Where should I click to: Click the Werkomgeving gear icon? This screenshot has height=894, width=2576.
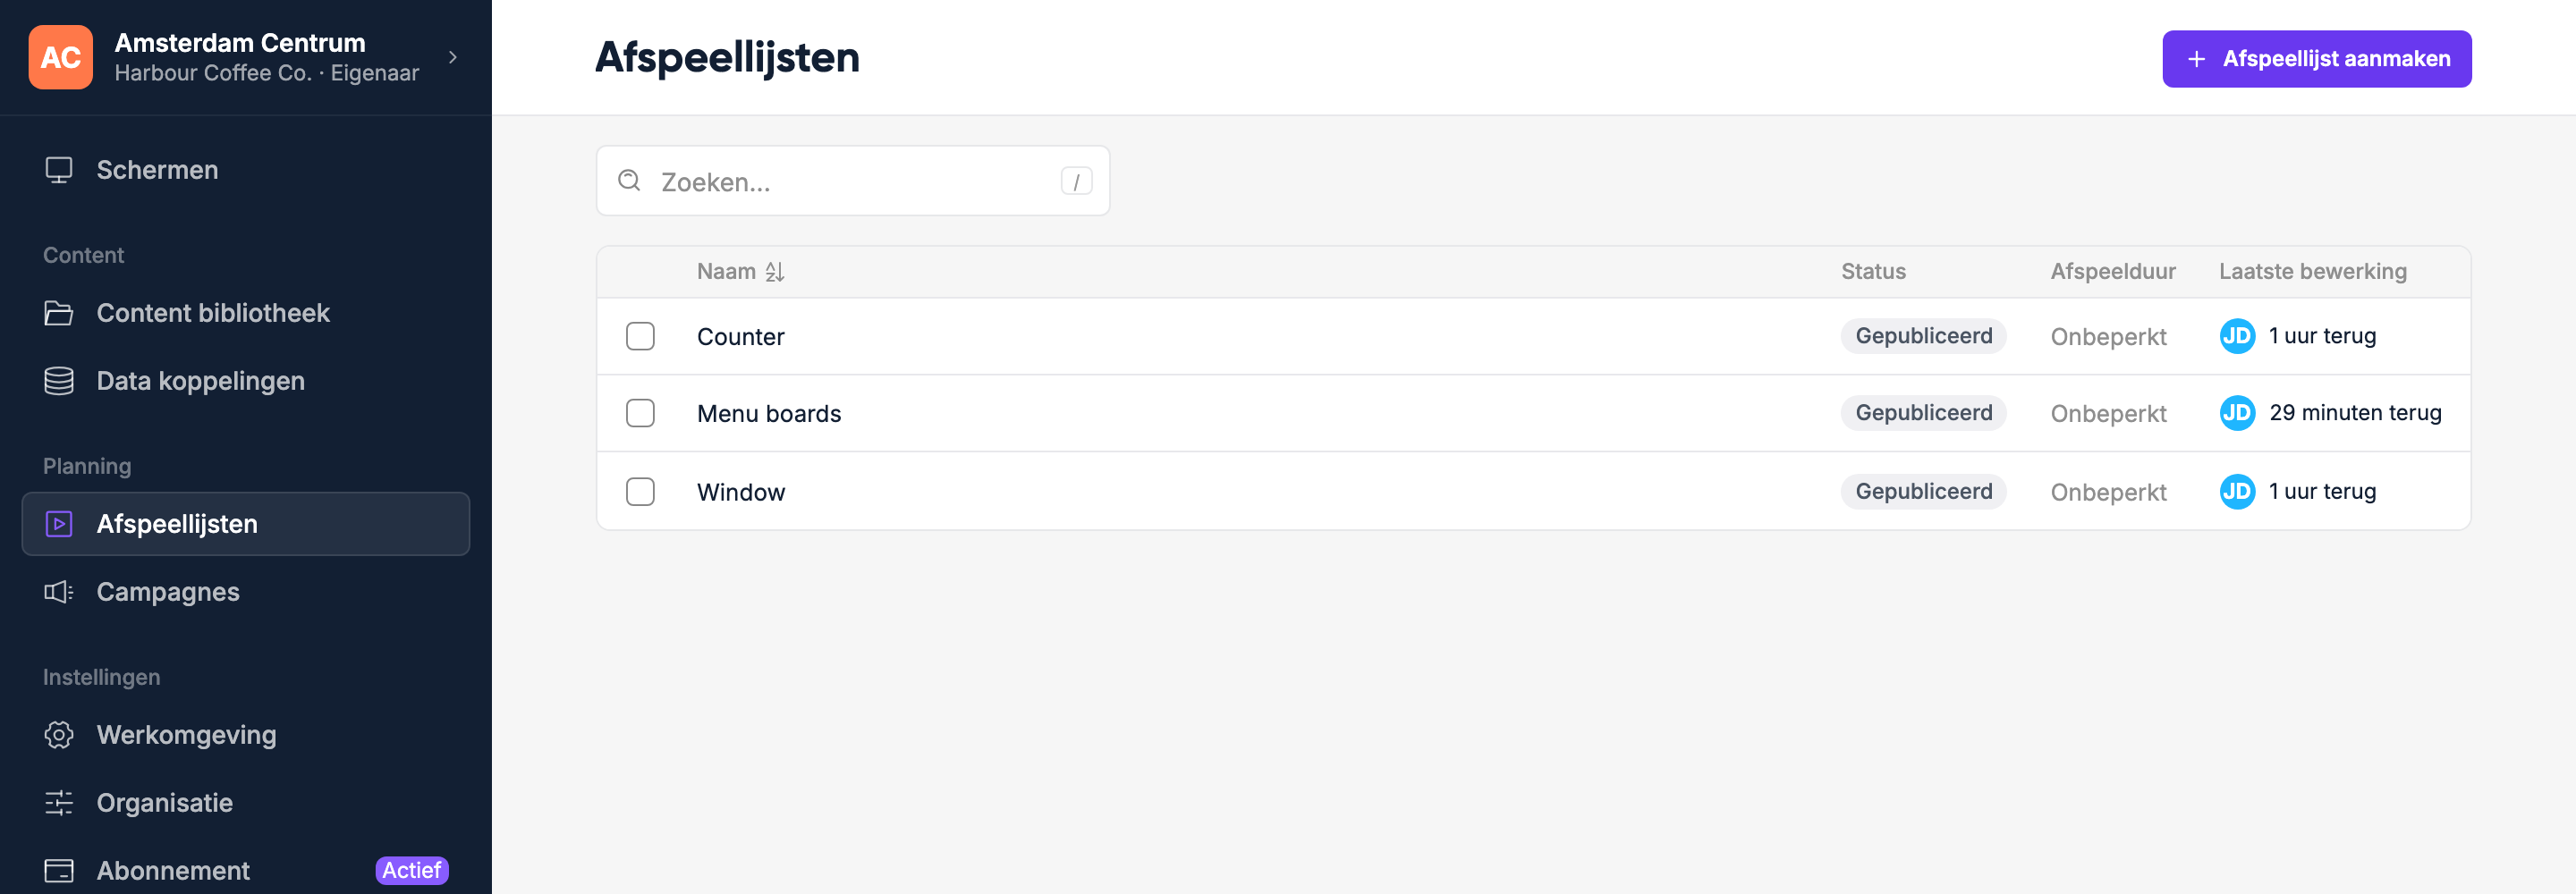pyautogui.click(x=59, y=735)
